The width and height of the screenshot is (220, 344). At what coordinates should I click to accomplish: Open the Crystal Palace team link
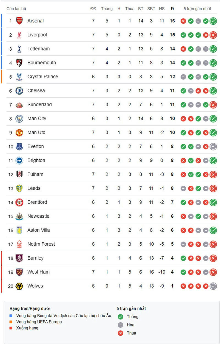(43, 77)
